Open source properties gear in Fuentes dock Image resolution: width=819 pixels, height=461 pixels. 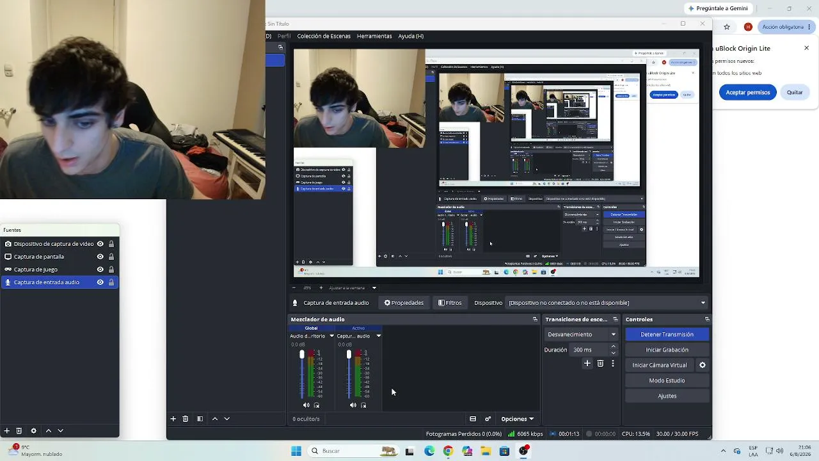click(x=34, y=431)
